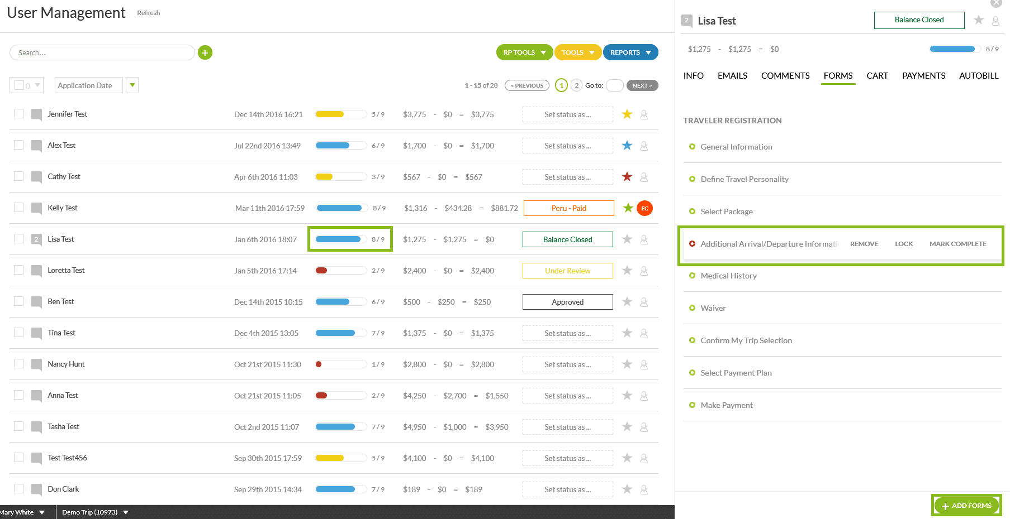
Task: Open the Application Date sort dropdown arrow
Action: [x=132, y=85]
